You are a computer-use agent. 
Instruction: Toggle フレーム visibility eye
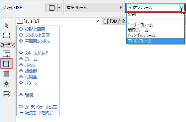click(21, 59)
